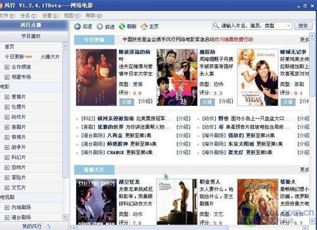
Task: Focus the movie name search input field
Action: tap(252, 26)
